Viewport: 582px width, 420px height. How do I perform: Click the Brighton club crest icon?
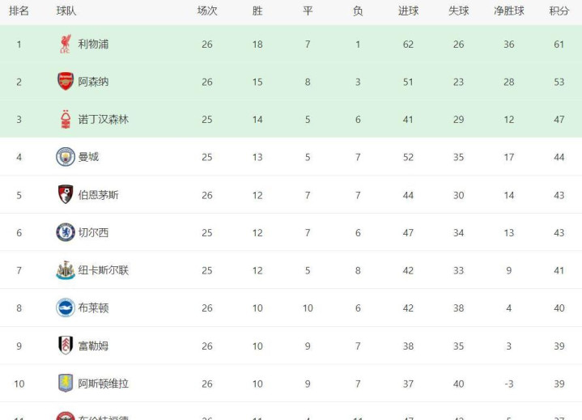coord(66,308)
